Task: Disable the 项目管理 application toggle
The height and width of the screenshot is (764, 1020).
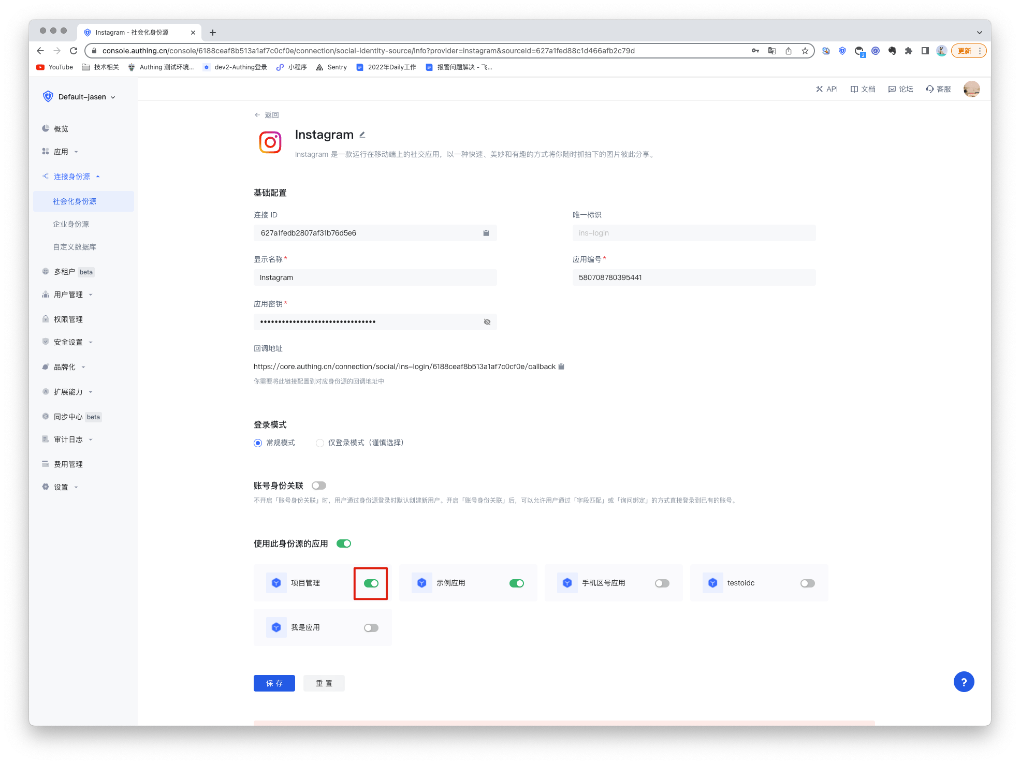Action: (x=371, y=583)
